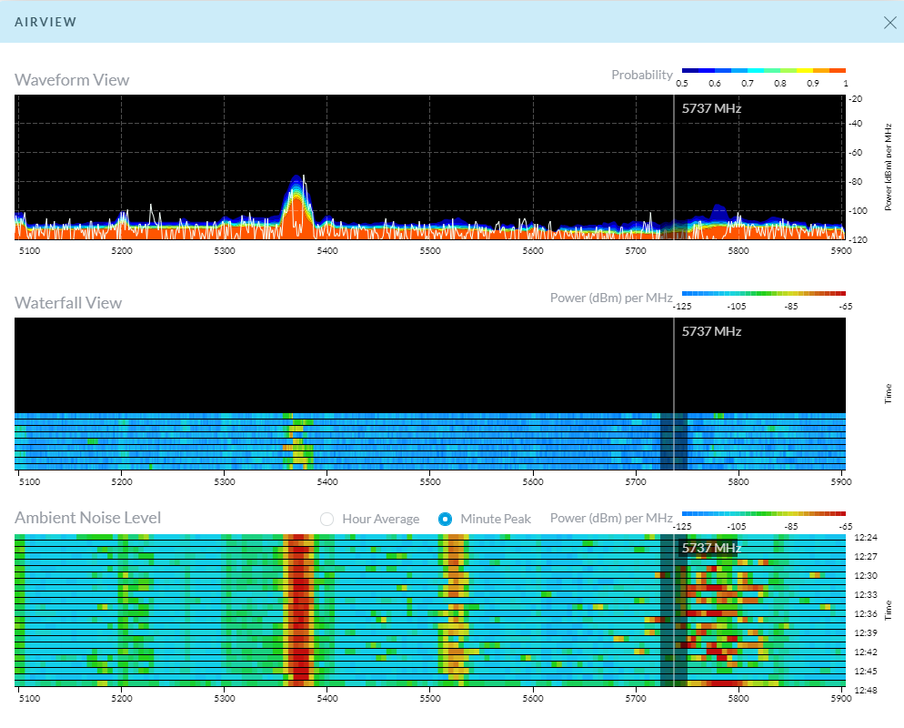Image resolution: width=904 pixels, height=728 pixels.
Task: Click the Waveform View heading
Action: click(x=72, y=79)
